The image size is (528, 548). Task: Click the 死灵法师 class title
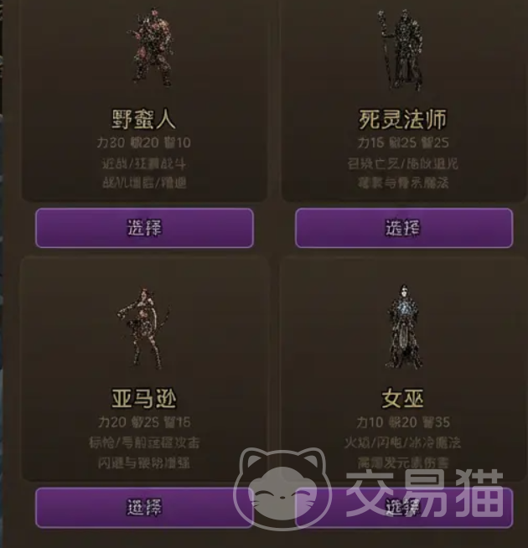(403, 119)
